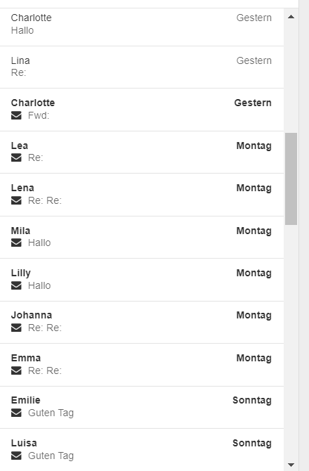Image resolution: width=309 pixels, height=471 pixels.
Task: Click the scrollbar down arrow
Action: (x=291, y=465)
